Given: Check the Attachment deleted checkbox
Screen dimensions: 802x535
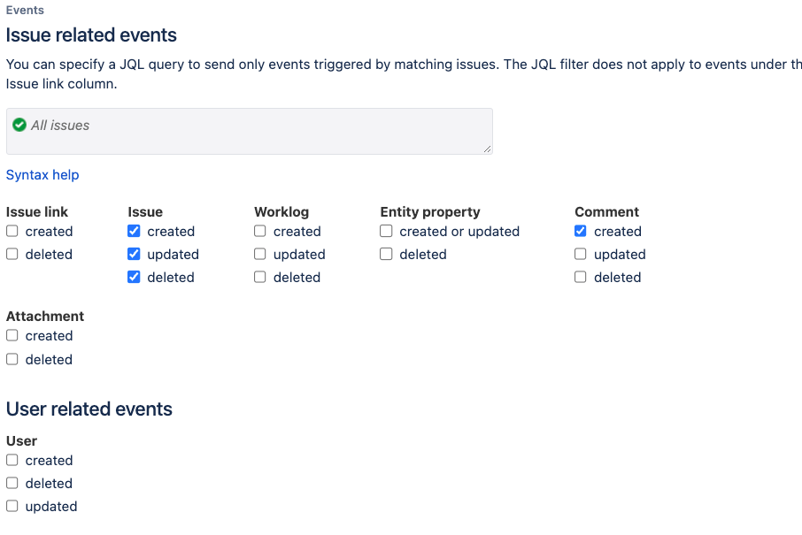Looking at the screenshot, I should (x=12, y=359).
